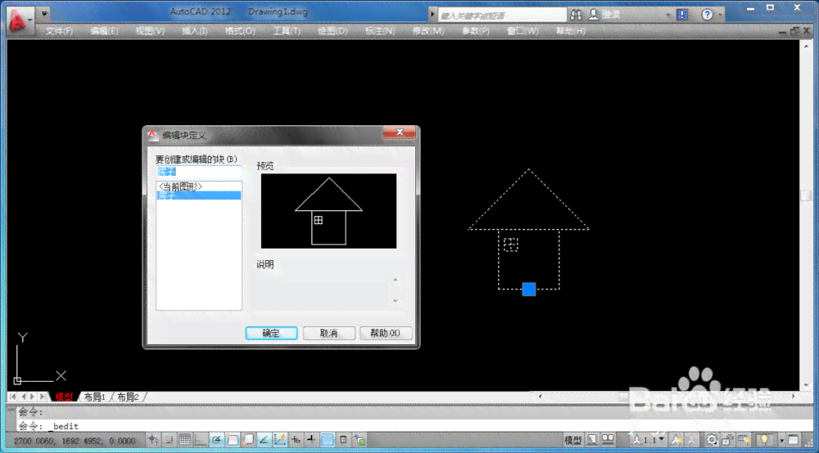Toggle Object Snap in status bar
Screen dimensions: 819x453
233,440
